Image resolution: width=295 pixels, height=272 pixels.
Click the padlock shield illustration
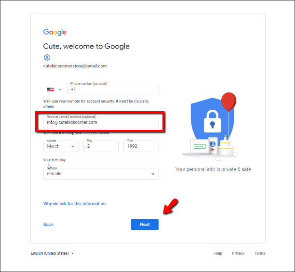(212, 118)
